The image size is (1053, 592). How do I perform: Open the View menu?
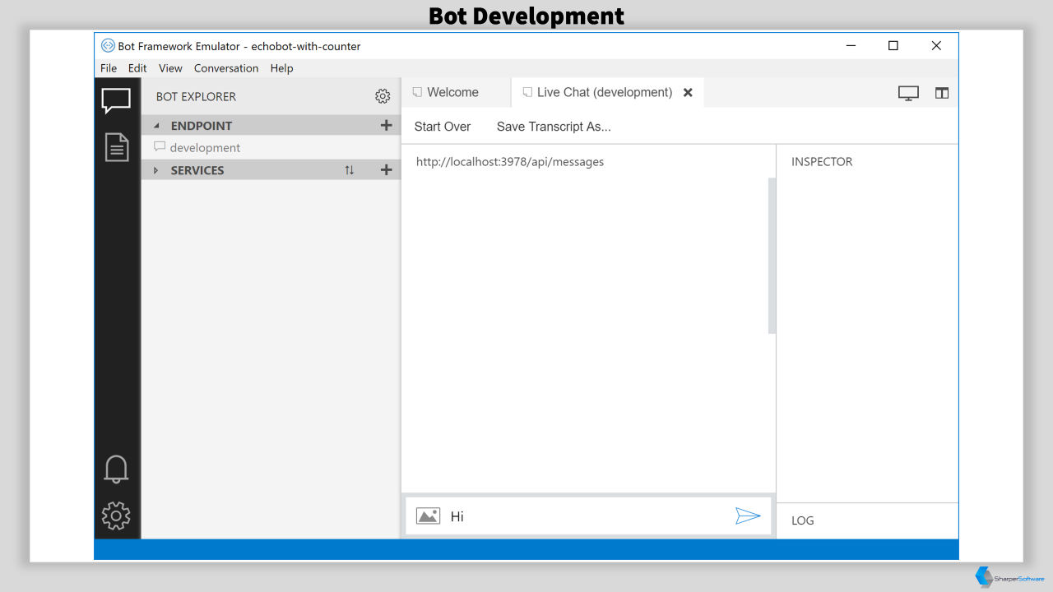[170, 68]
